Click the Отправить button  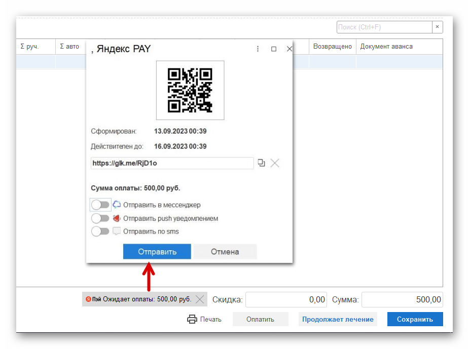[157, 252]
